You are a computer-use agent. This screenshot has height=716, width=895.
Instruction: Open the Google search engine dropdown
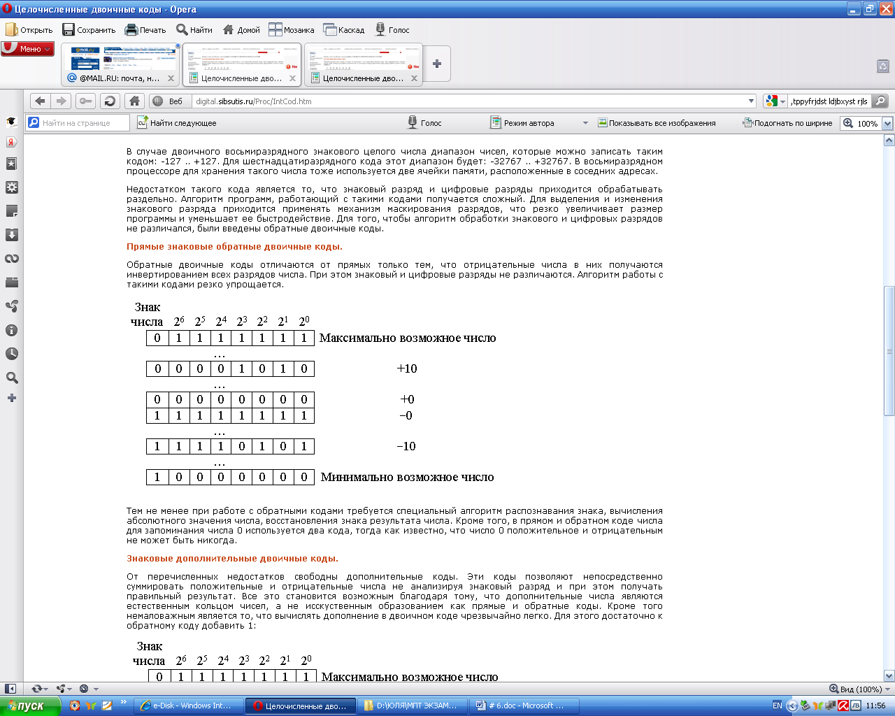tap(775, 101)
